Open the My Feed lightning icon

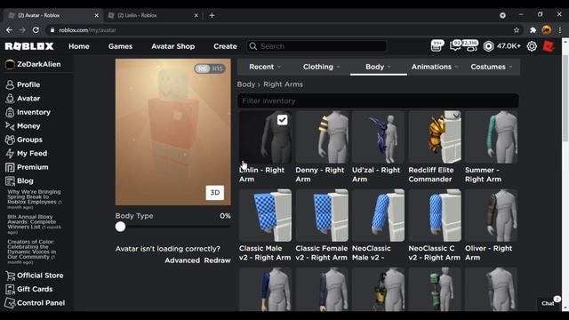tap(10, 154)
